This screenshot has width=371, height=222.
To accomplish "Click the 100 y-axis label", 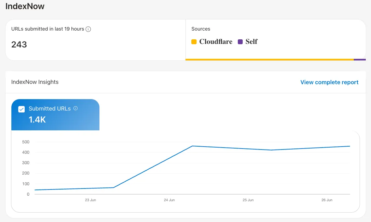I will (26, 184).
